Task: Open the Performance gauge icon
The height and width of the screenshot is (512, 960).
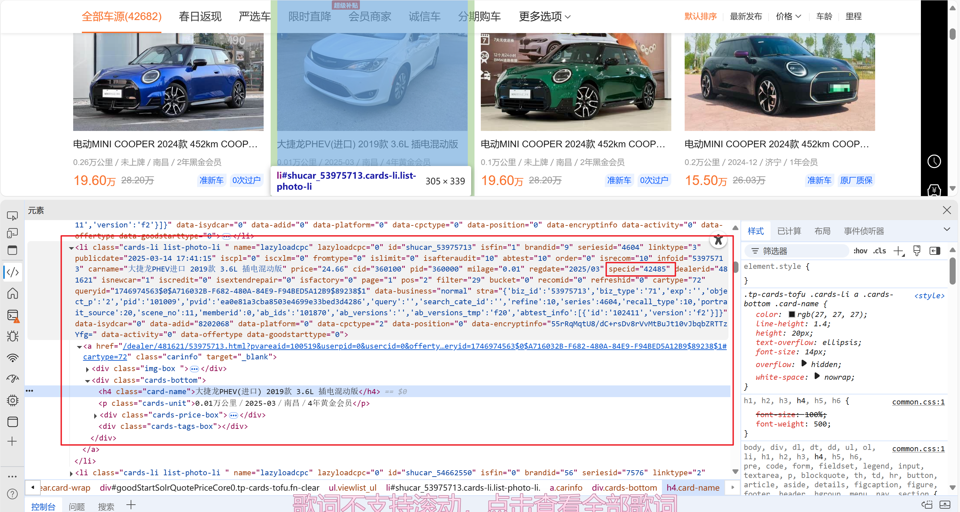Action: 12,379
